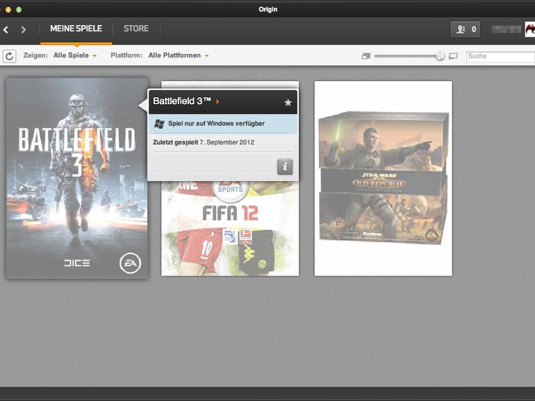Maximize the Origin window

point(19,10)
